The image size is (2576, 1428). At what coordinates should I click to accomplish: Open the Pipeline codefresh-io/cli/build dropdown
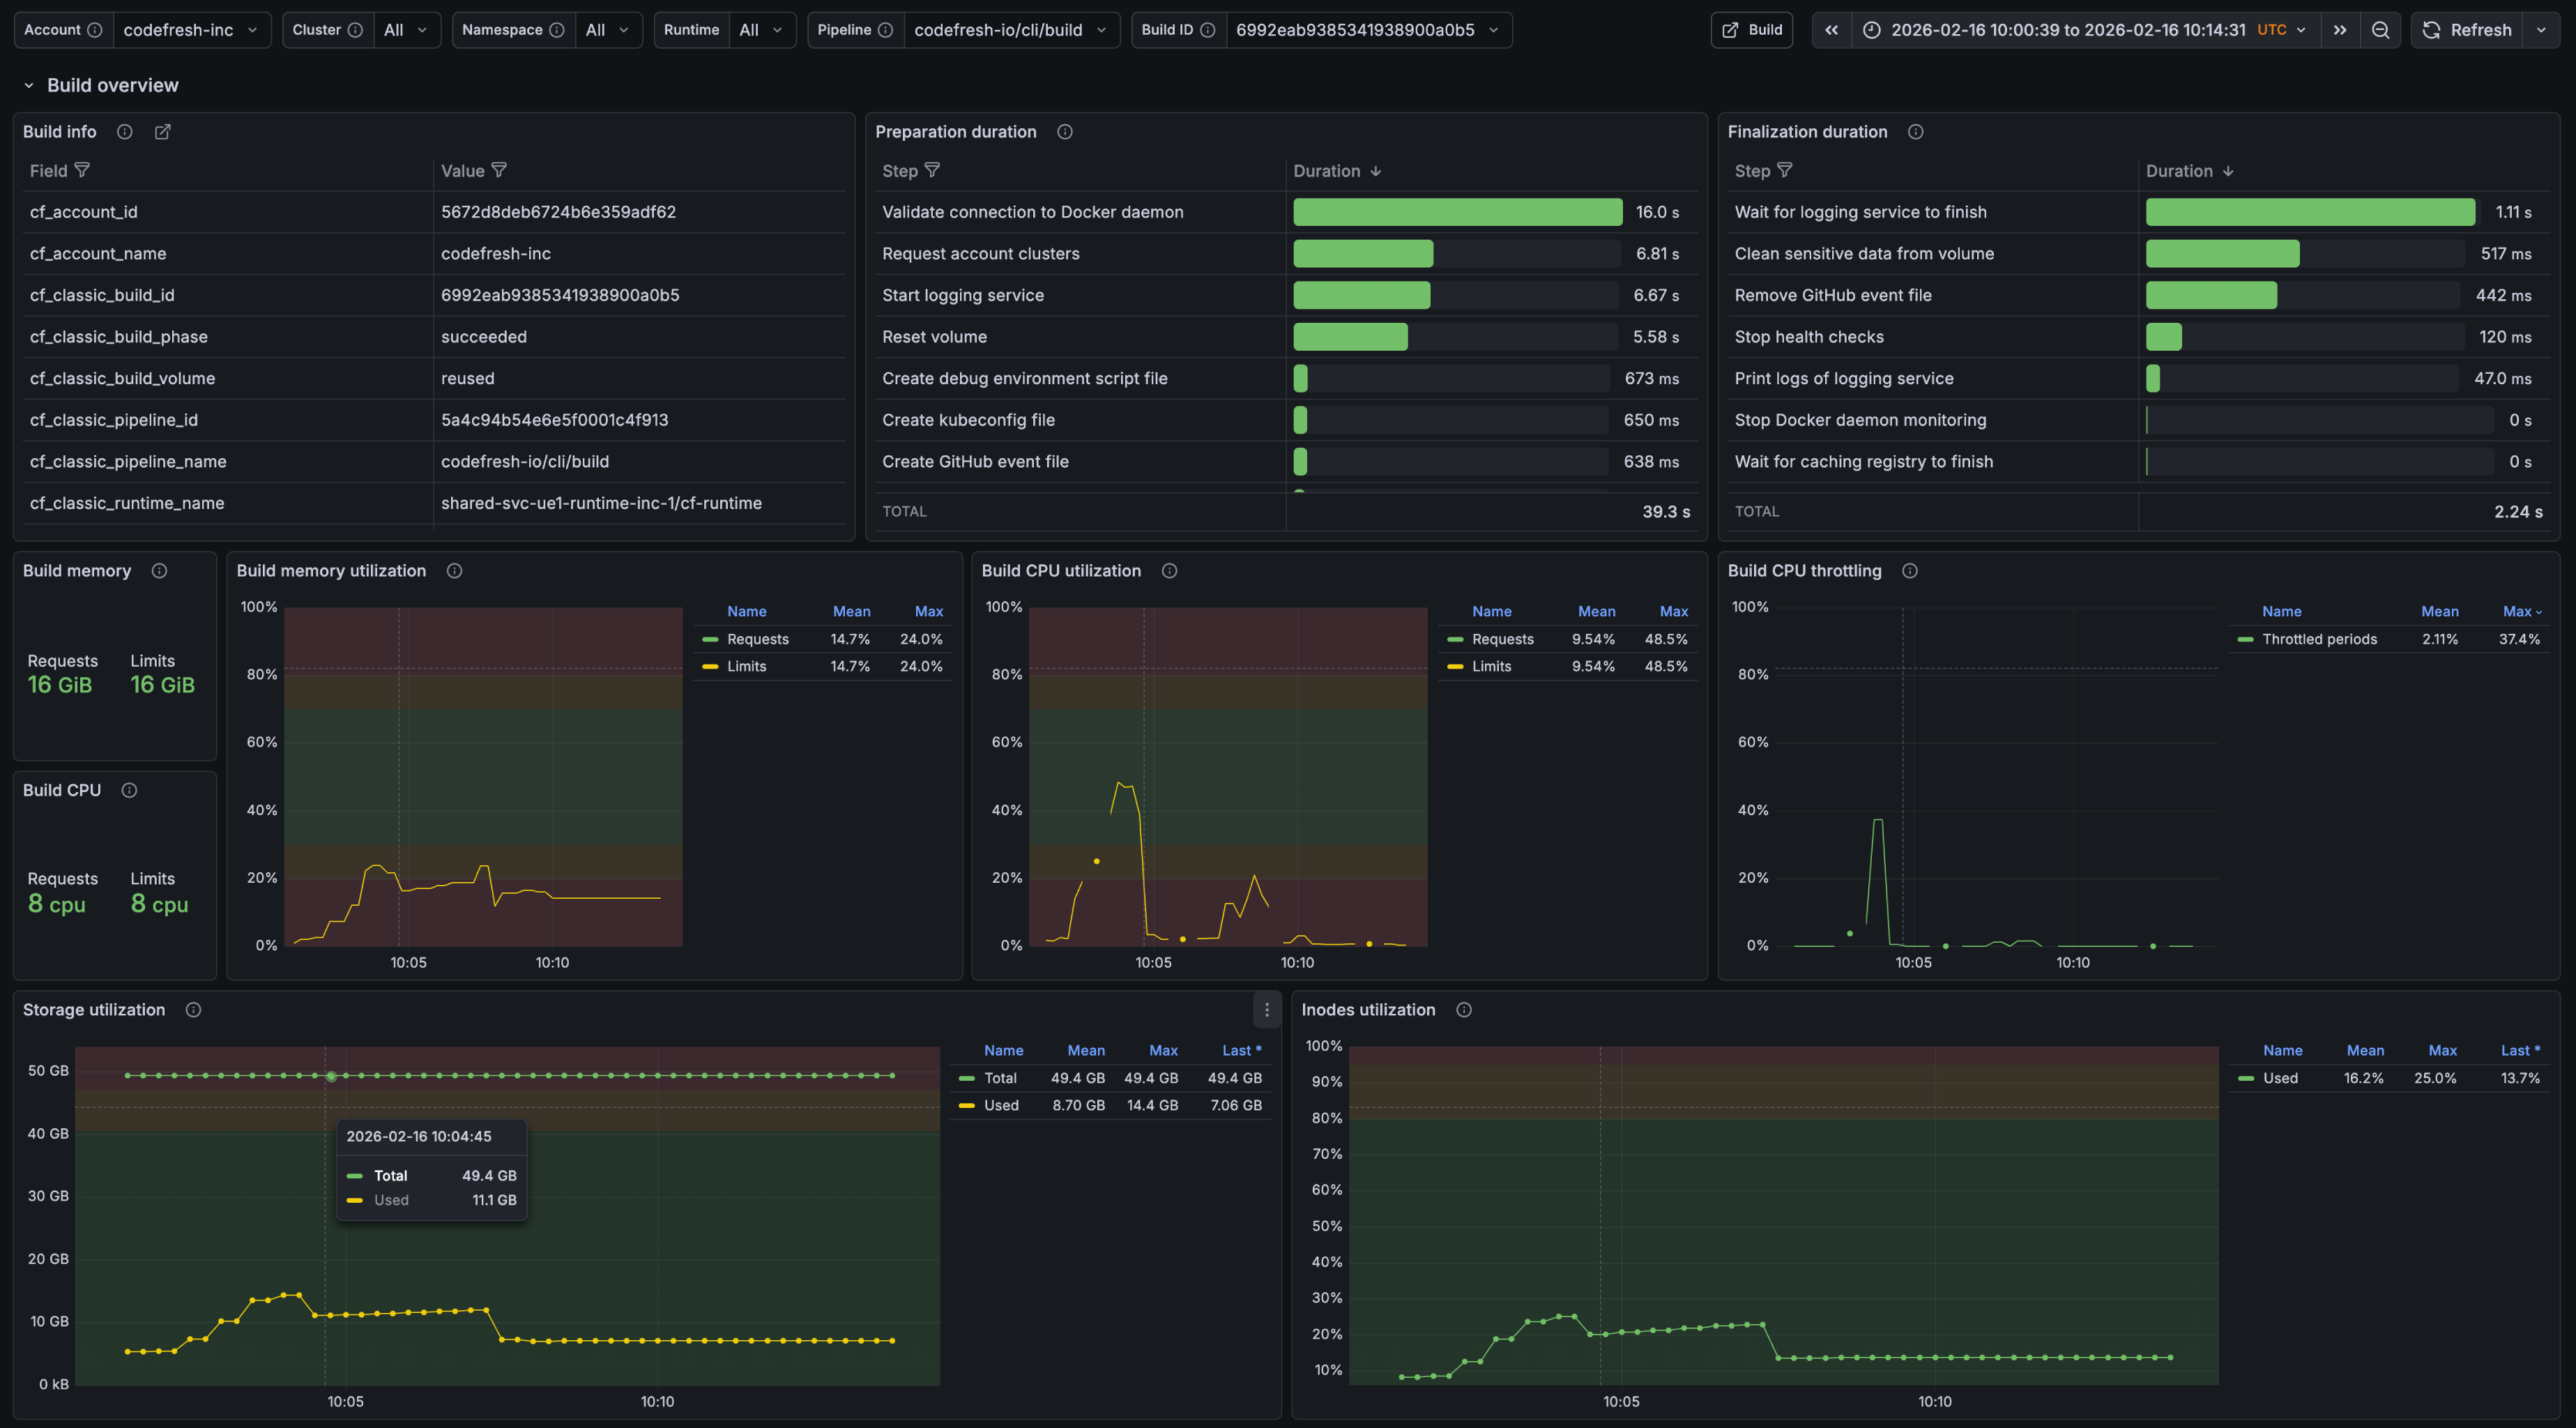1010,30
